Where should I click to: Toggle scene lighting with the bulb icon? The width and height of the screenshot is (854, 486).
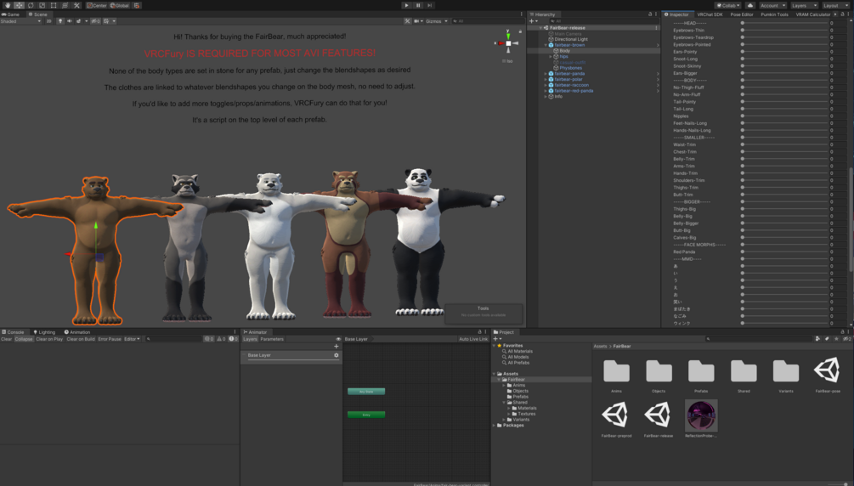click(x=60, y=20)
